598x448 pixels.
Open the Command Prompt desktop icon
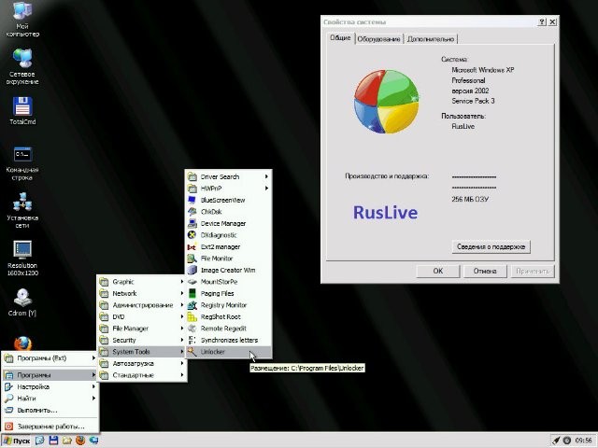click(x=22, y=162)
